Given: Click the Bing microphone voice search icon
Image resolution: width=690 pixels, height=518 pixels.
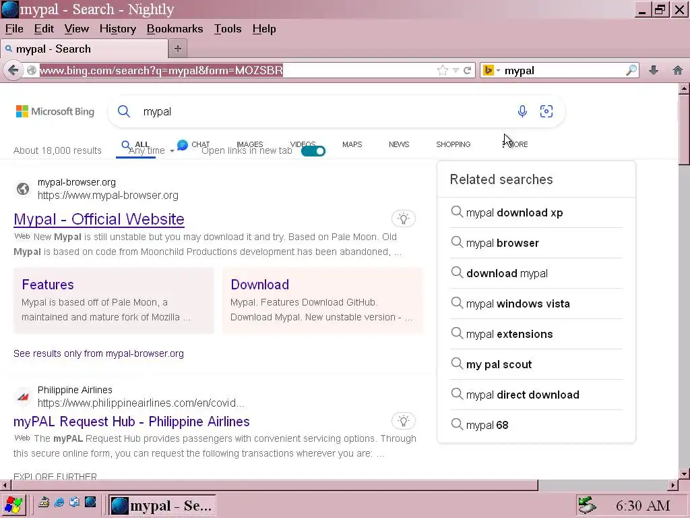Looking at the screenshot, I should click(522, 111).
